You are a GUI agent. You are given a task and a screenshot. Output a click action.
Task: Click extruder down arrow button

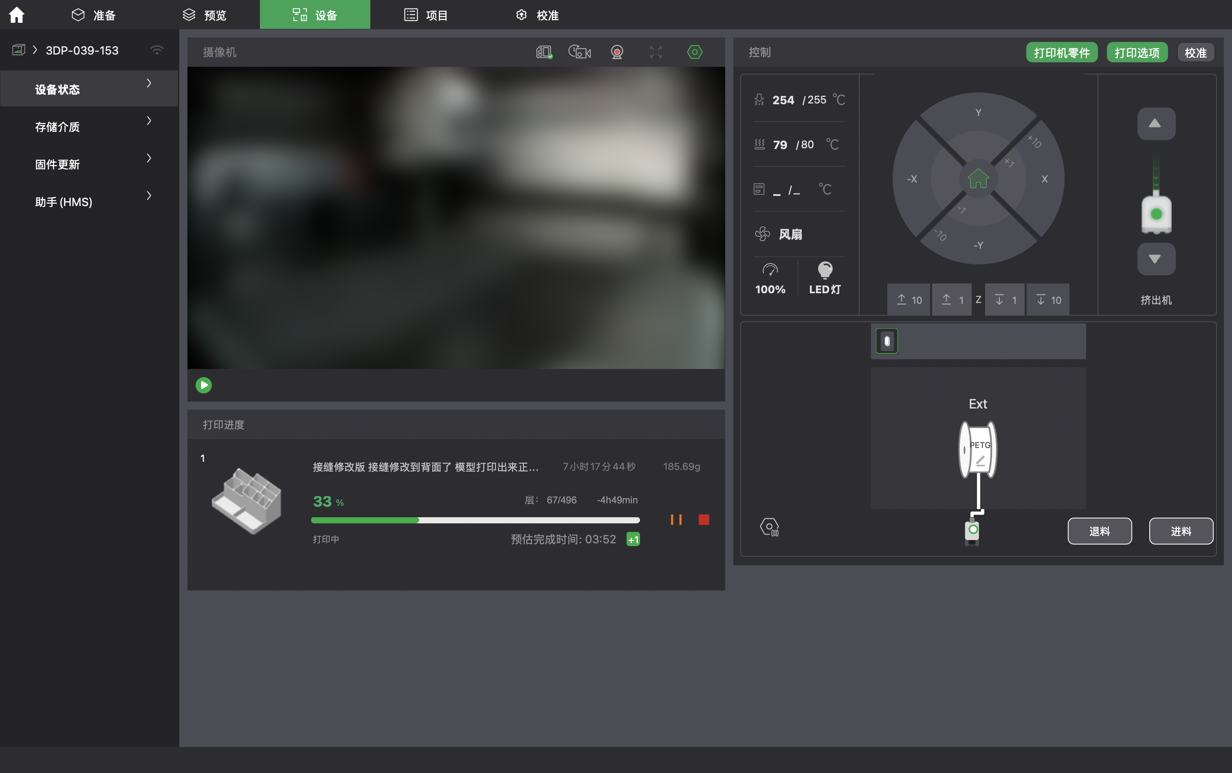1156,259
